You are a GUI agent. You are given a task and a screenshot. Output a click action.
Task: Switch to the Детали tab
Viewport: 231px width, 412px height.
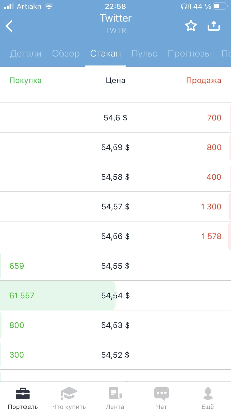[26, 53]
